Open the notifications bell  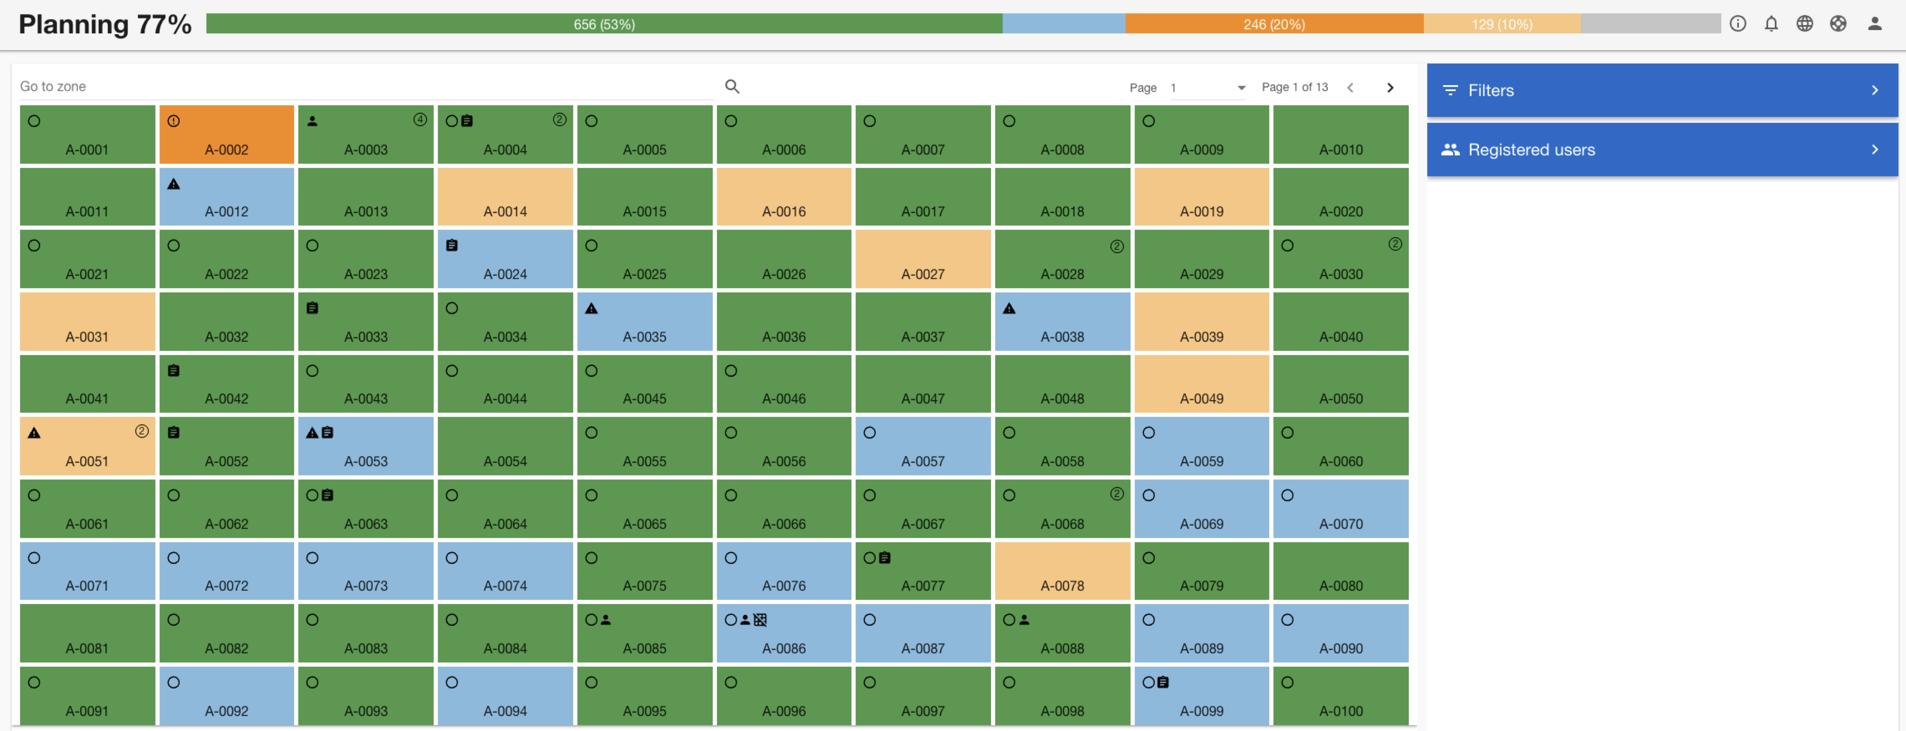point(1771,24)
